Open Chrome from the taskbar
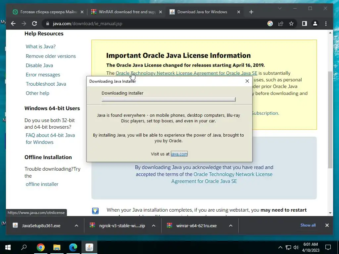Screen dimensions: 339x254 [x=40, y=247]
